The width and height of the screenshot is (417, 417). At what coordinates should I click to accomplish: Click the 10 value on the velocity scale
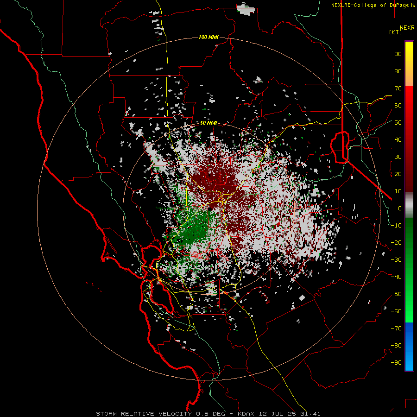pos(398,191)
